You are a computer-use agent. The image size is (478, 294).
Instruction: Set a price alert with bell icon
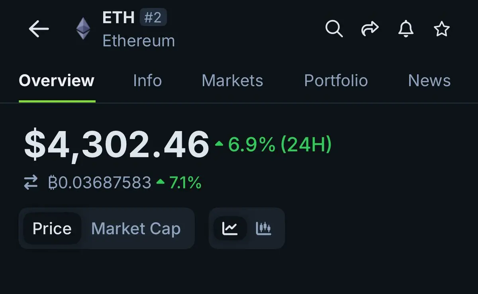point(406,29)
